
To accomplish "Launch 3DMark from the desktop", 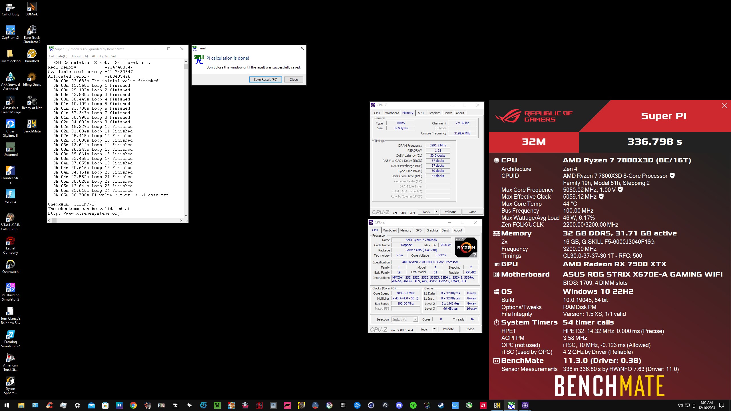I will click(32, 9).
